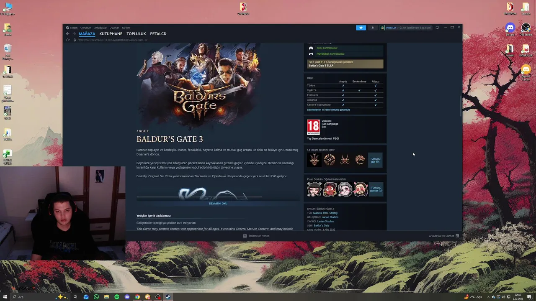
Task: Switch to the KÜTÜPHANE tab
Action: tap(111, 34)
